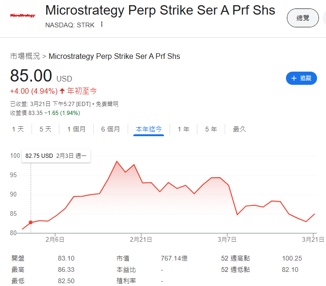
Task: Select the 5 天 time range tab
Action: pos(45,129)
